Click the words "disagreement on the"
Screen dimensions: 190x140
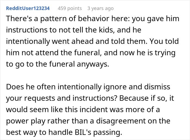pyautogui.click(x=133, y=121)
